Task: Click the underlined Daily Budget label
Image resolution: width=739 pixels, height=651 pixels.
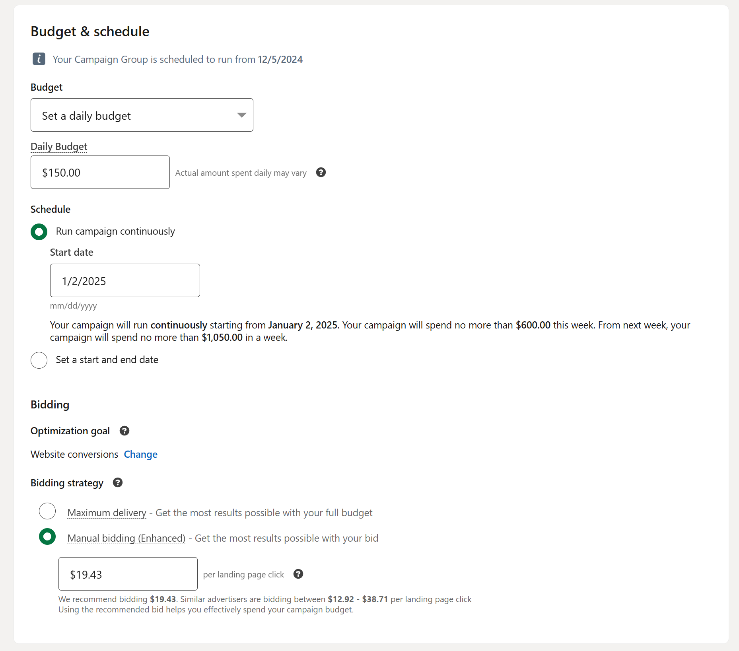Action: coord(59,146)
